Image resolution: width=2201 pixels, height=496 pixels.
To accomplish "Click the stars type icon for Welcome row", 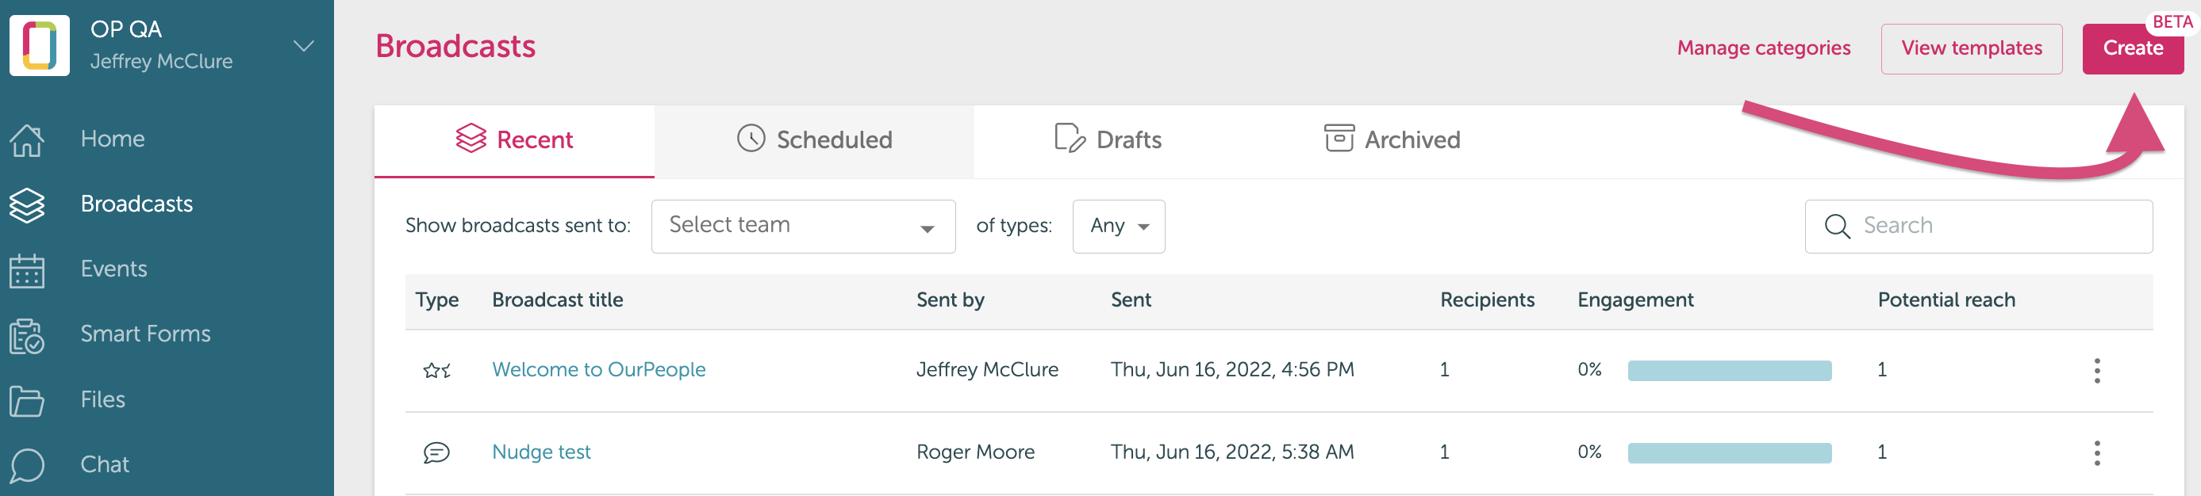I will coord(436,371).
